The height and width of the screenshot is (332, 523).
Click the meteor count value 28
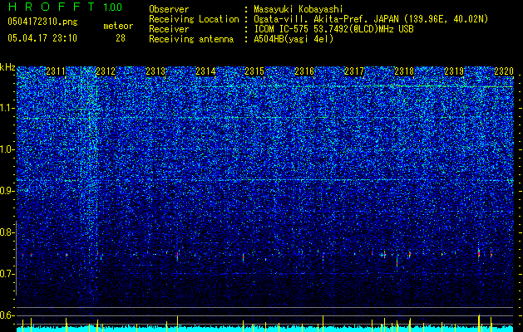pos(121,38)
